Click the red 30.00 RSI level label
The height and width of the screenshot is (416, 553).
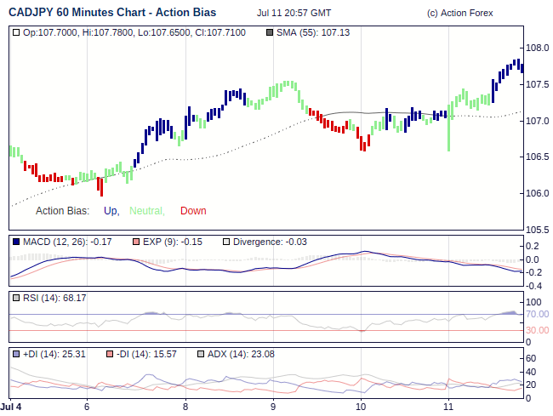tap(538, 330)
